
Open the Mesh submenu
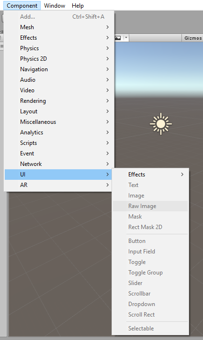point(58,27)
